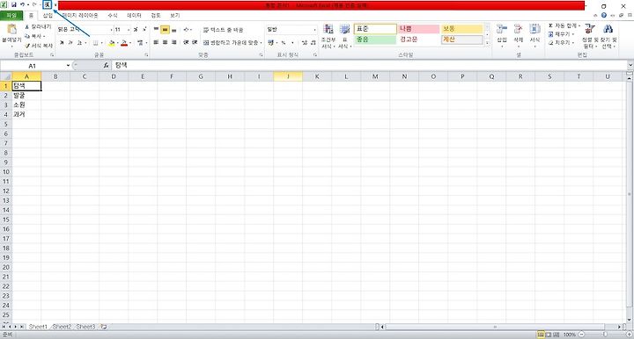
Task: Click the Excel Help question mark icon
Action: coord(604,15)
